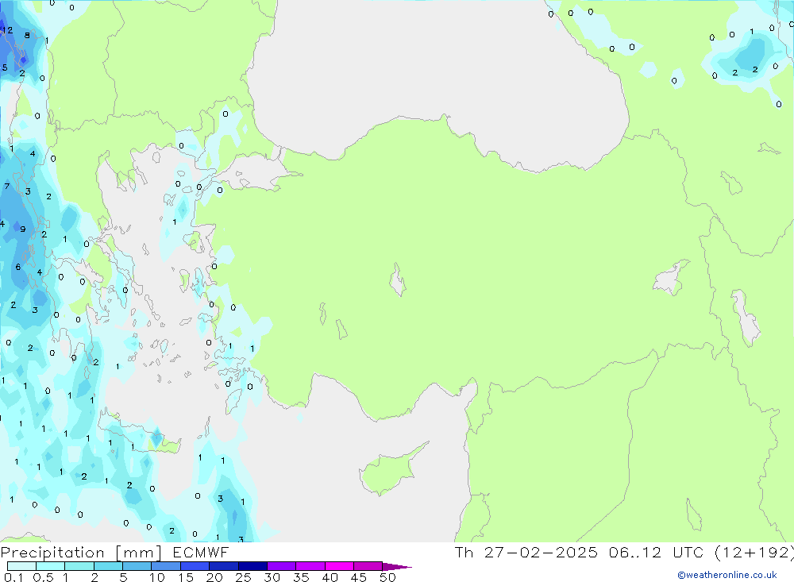Click the '6' precipitation value on map
Image resolution: width=794 pixels, height=582 pixels.
coord(18,267)
